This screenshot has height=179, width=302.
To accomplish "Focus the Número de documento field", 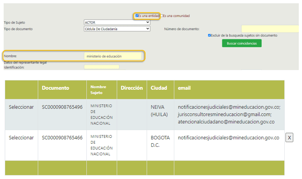I will point(270,29).
